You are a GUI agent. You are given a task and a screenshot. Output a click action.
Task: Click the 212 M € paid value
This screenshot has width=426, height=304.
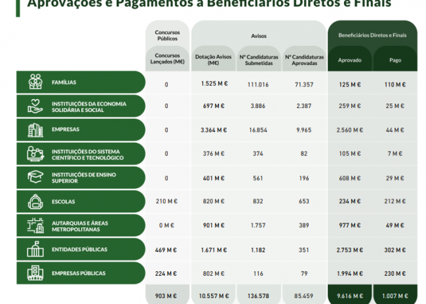(x=395, y=201)
